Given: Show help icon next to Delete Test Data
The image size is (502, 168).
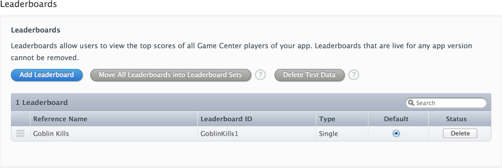Looking at the screenshot, I should coord(353,75).
